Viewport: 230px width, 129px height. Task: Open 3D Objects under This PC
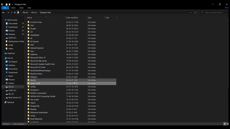pyautogui.click(x=13, y=62)
